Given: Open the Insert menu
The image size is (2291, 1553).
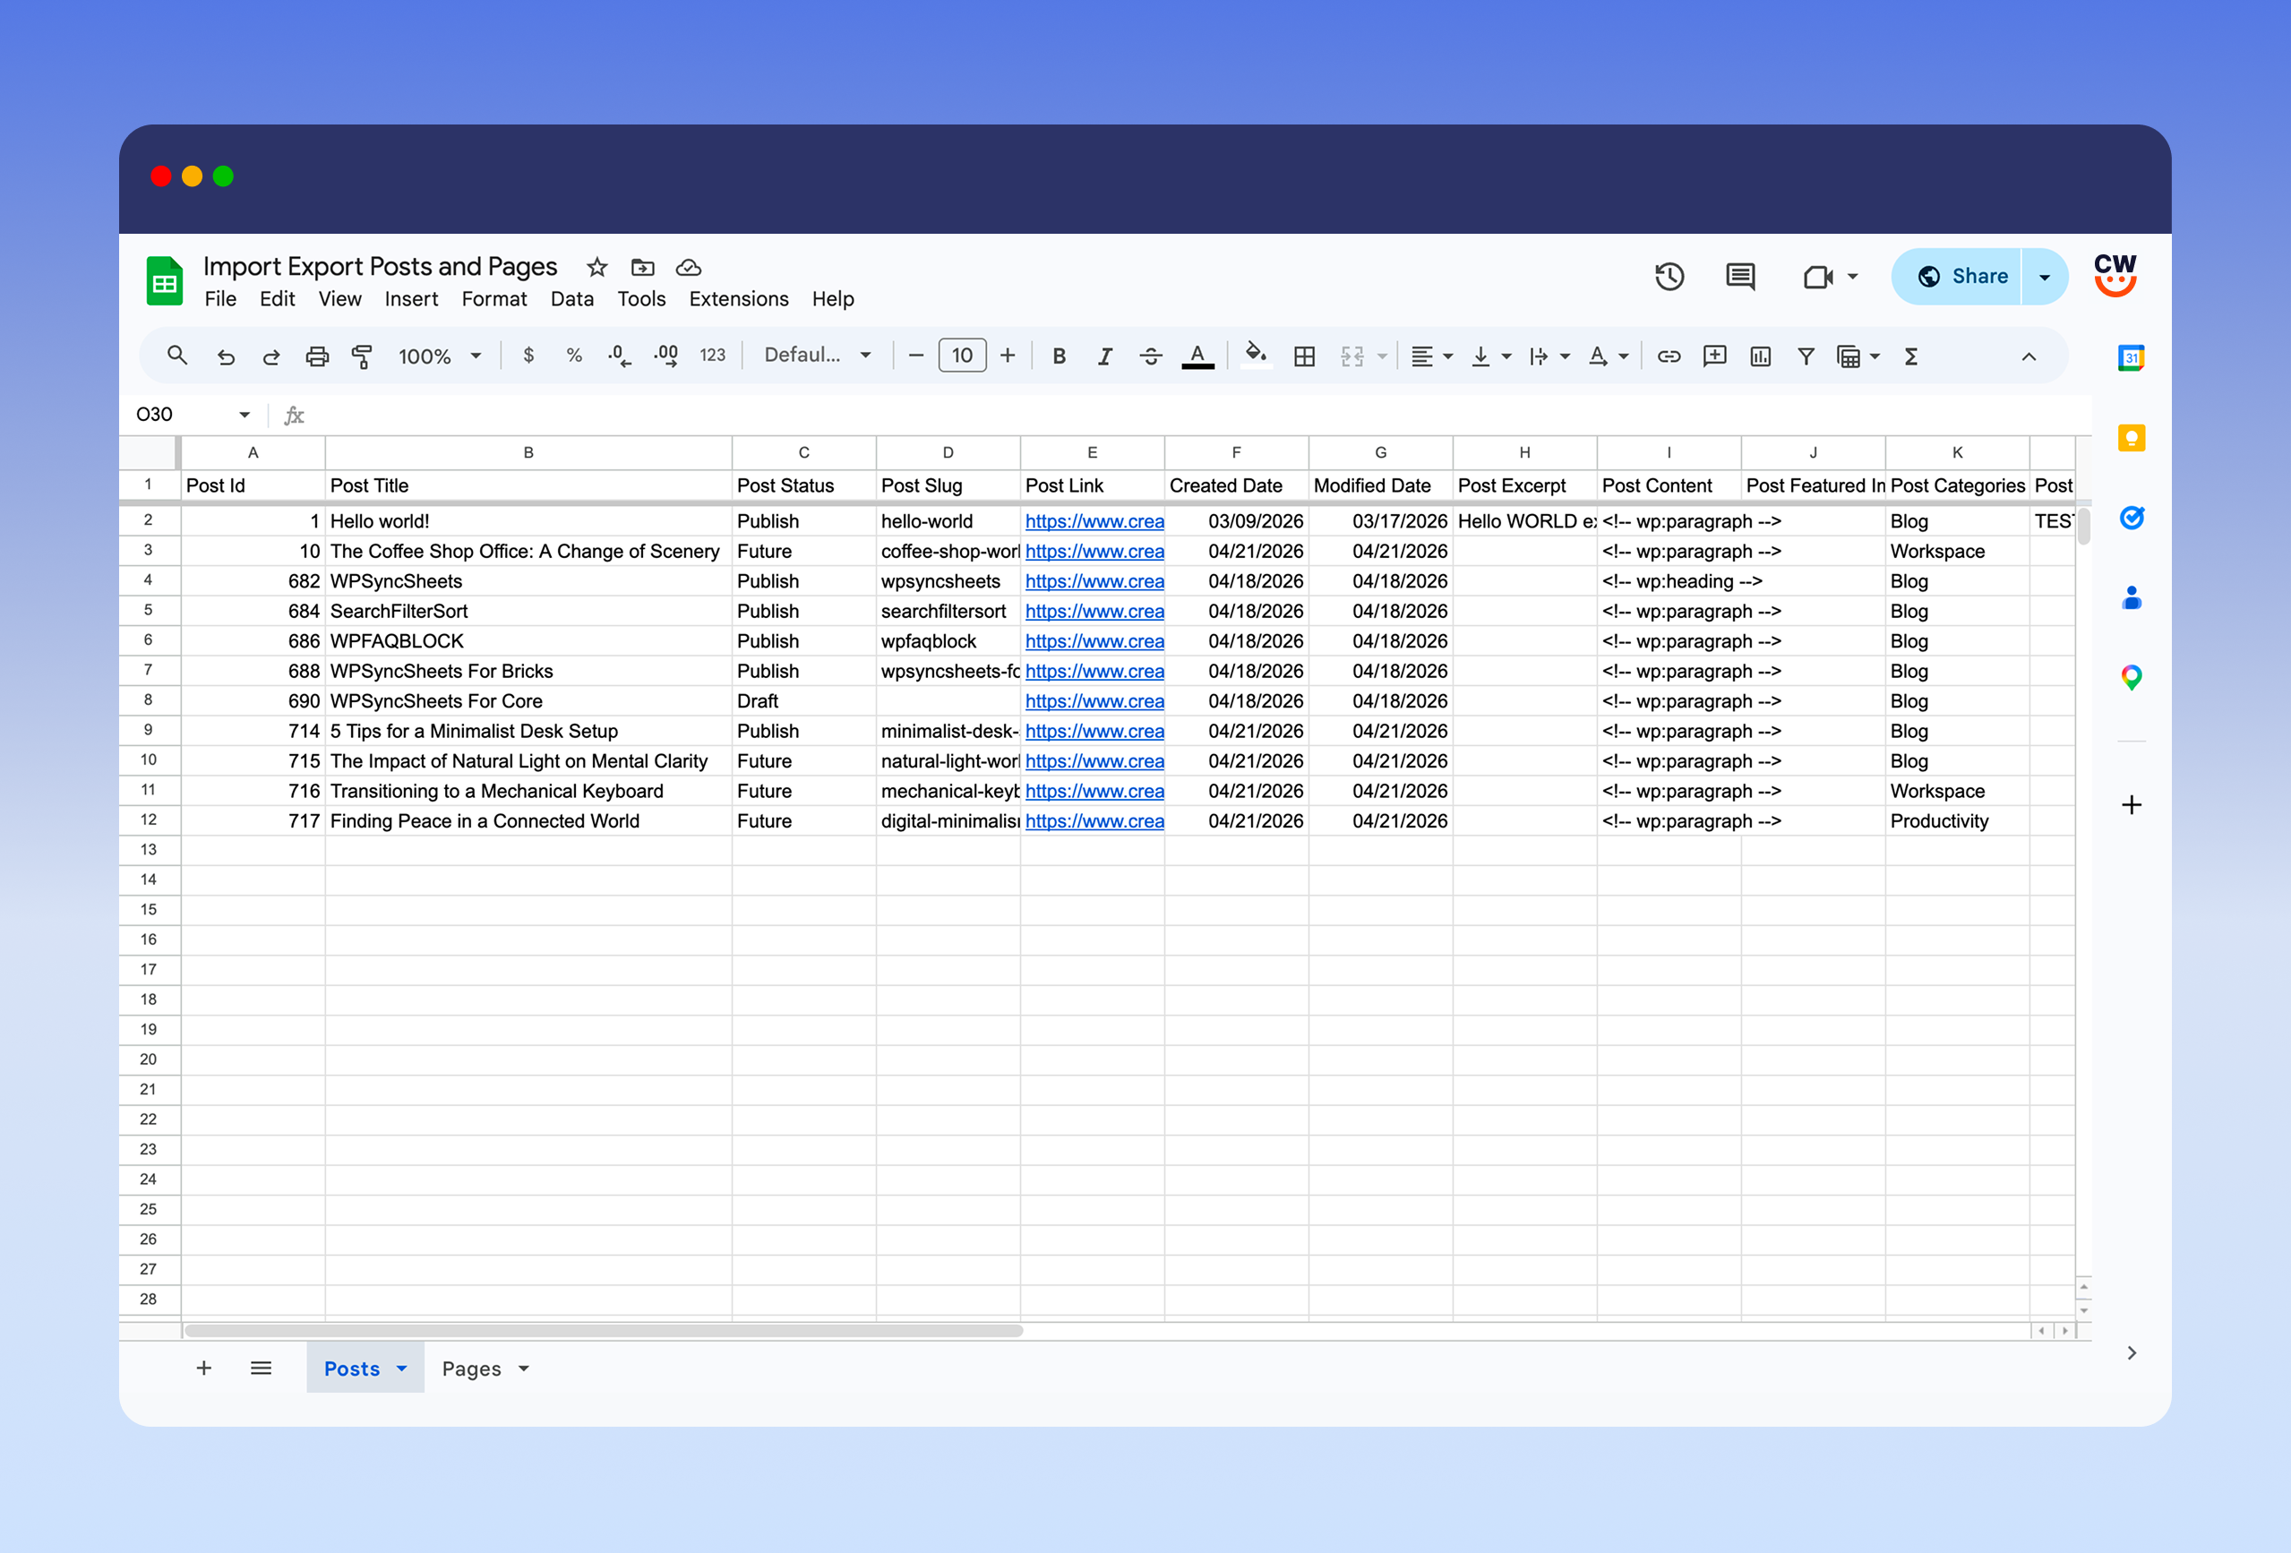Looking at the screenshot, I should tap(411, 299).
